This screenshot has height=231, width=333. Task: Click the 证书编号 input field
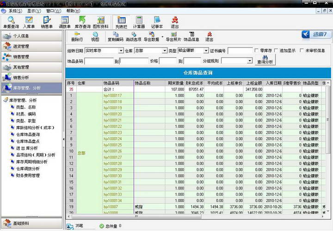[240, 51]
